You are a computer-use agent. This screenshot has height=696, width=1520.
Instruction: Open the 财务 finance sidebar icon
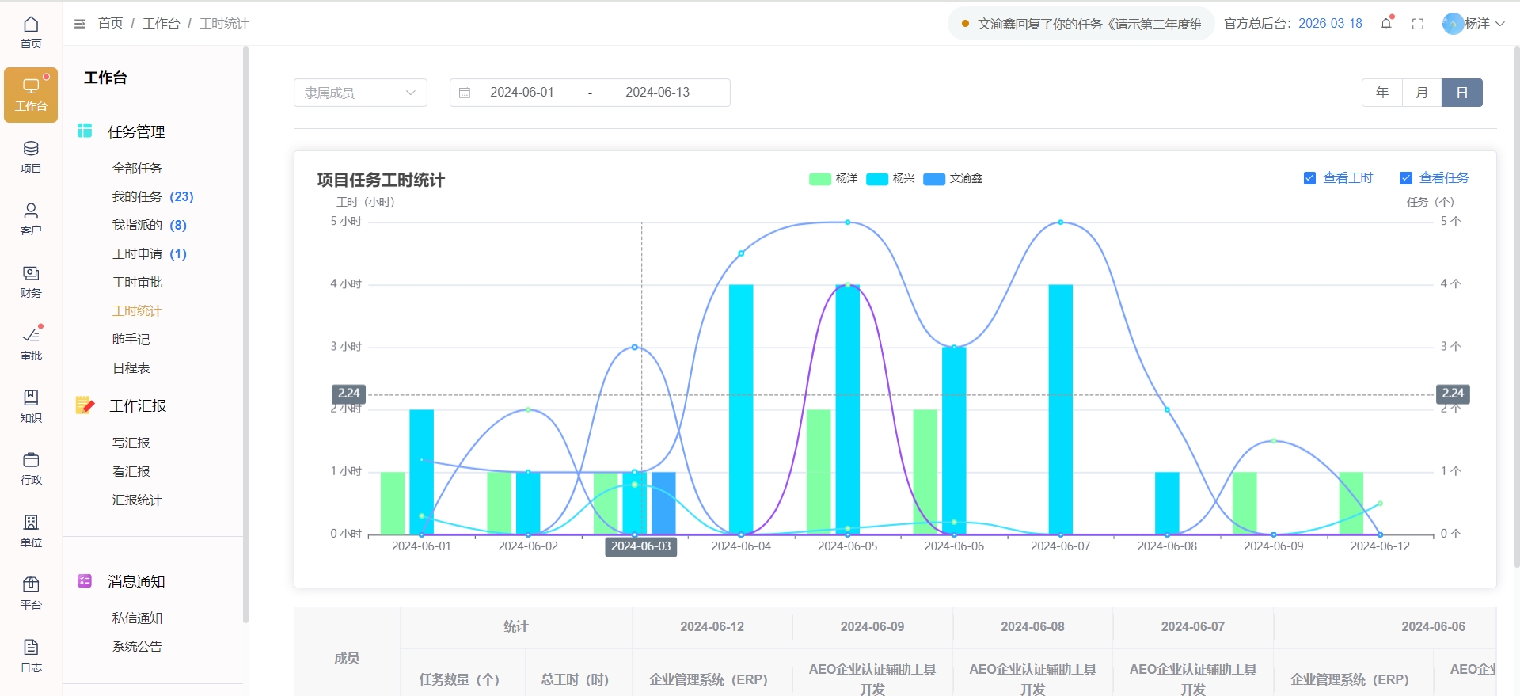31,282
